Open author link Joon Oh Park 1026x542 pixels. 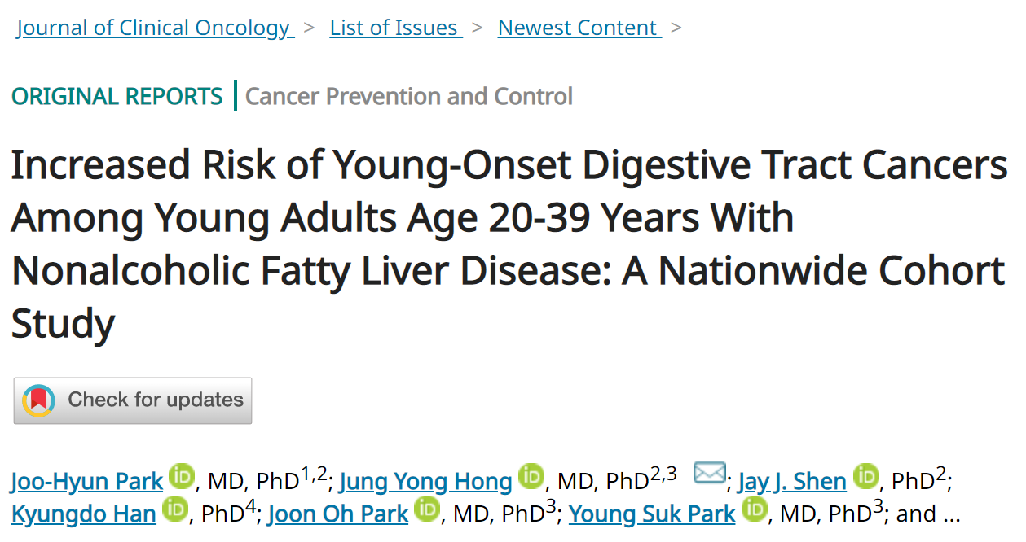pos(338,514)
